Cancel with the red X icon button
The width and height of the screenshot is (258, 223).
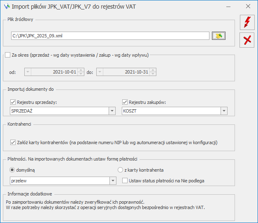coord(247,40)
